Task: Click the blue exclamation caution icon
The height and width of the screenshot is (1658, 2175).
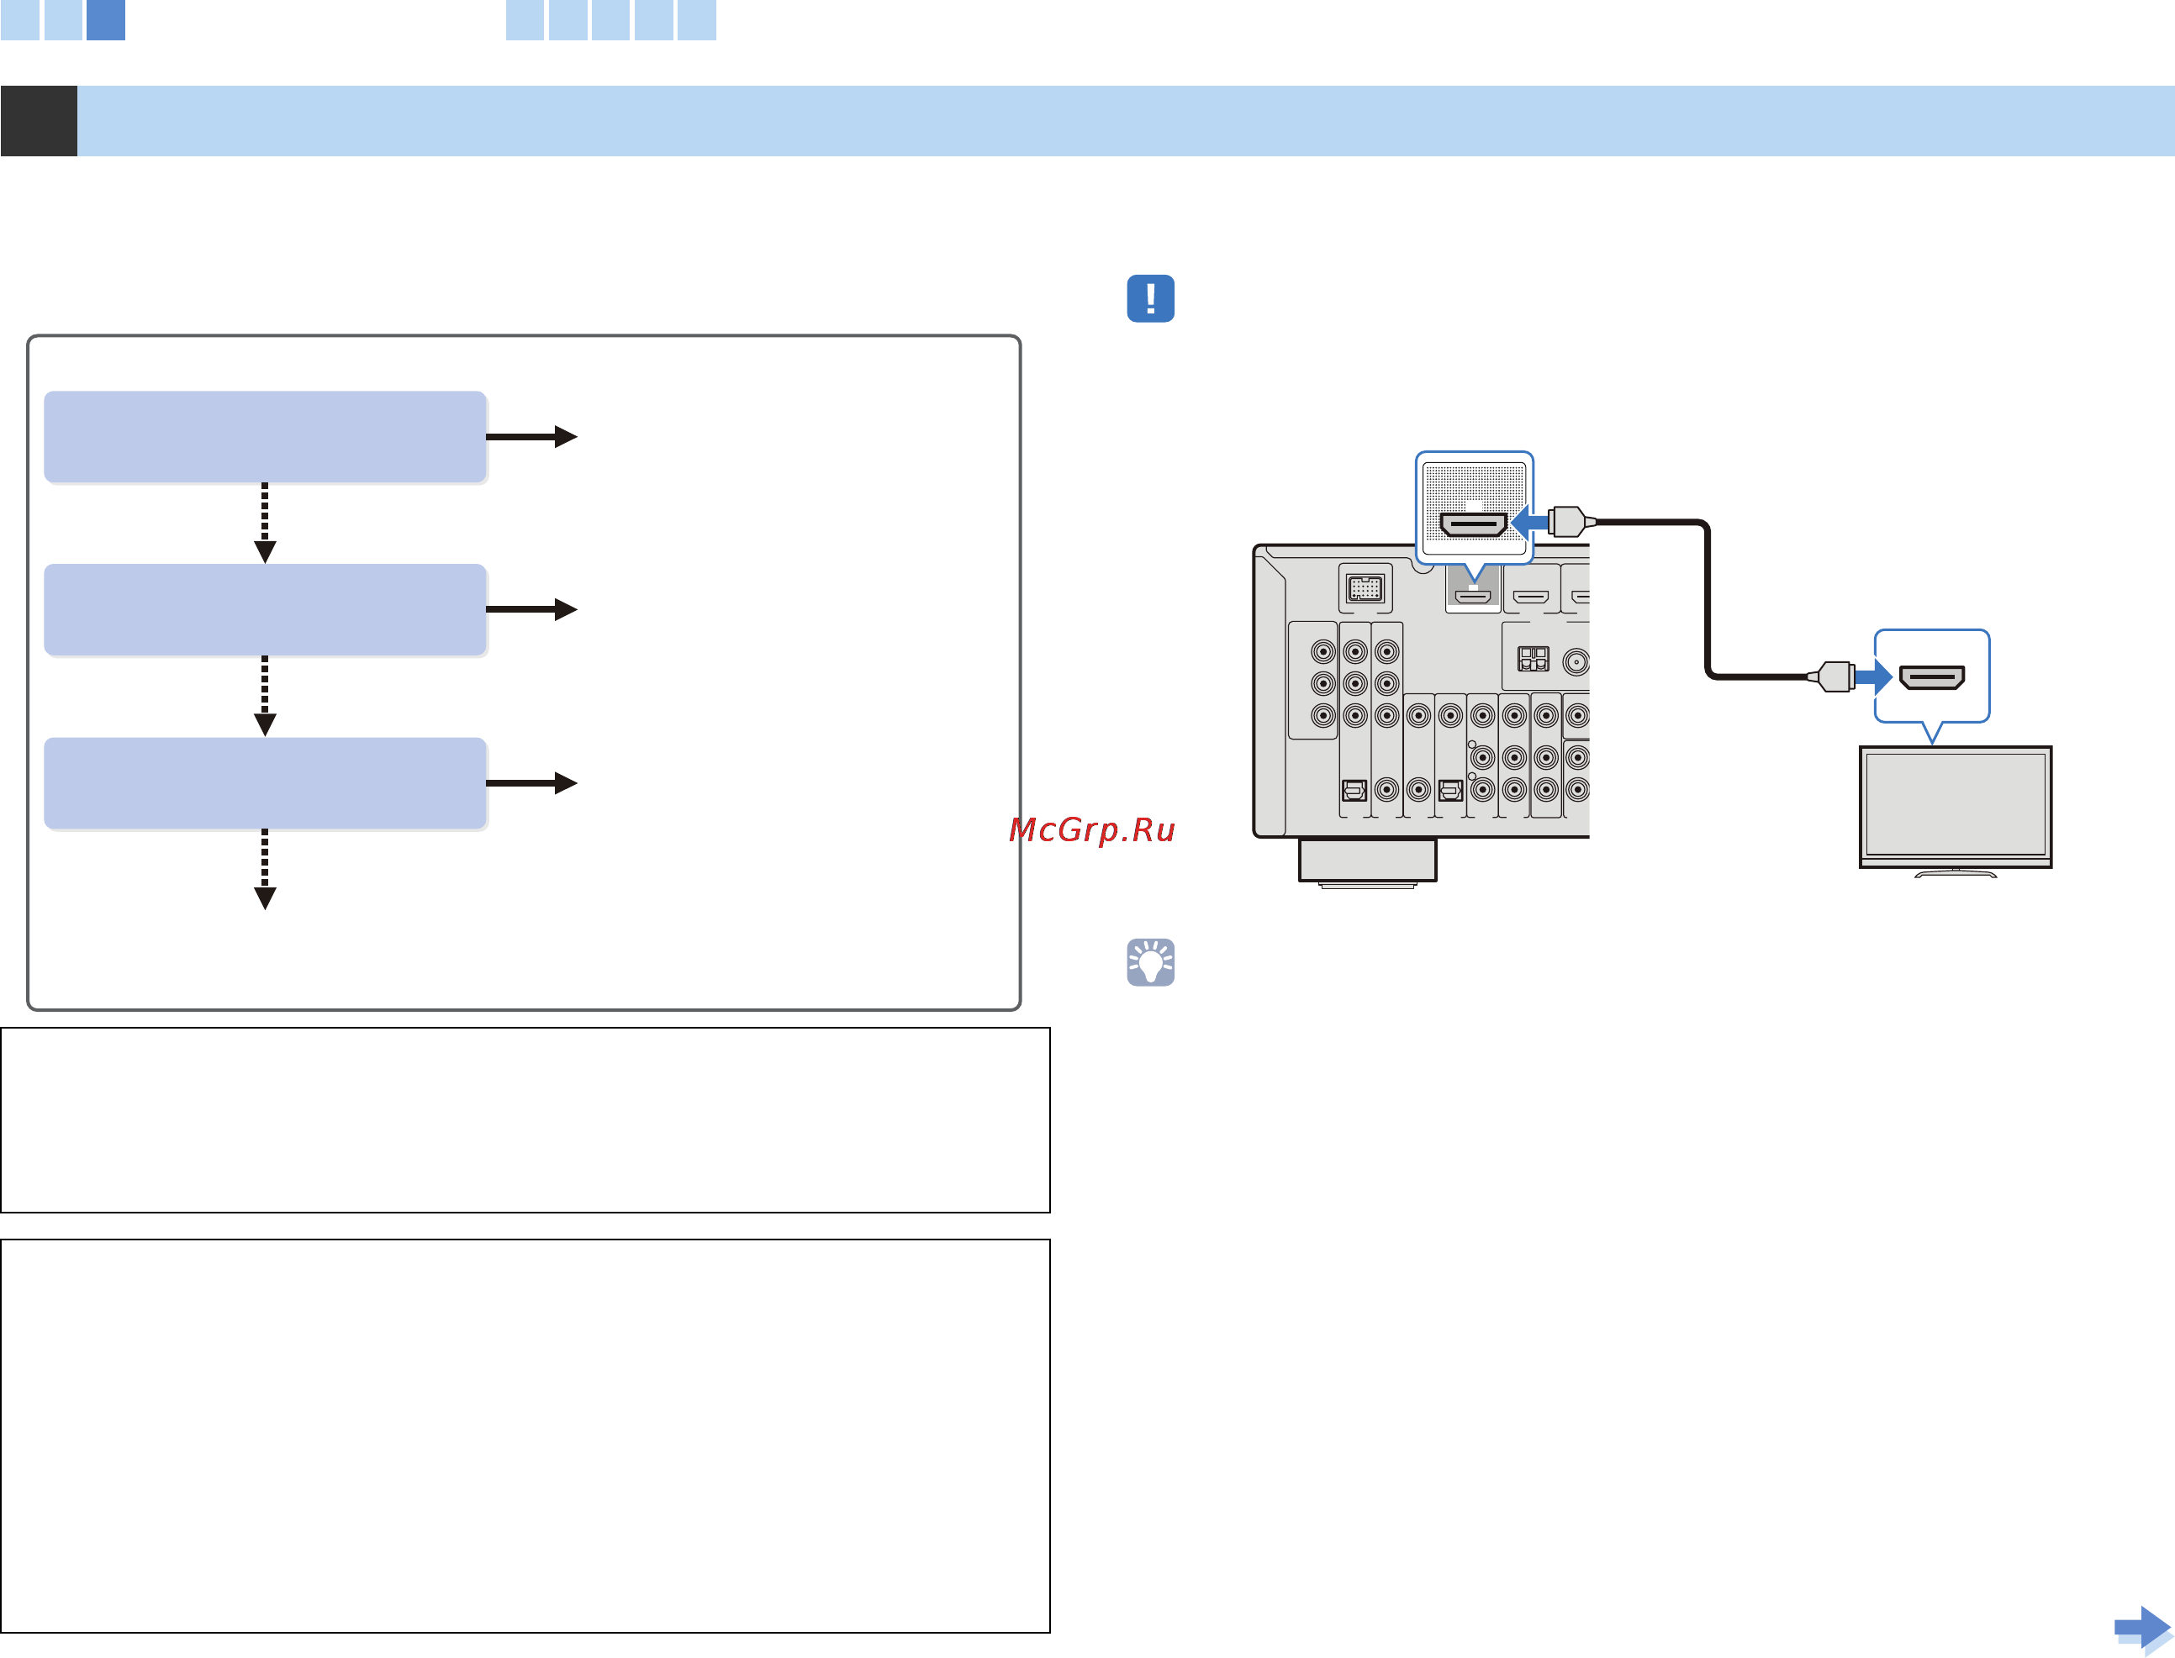Action: click(x=1150, y=298)
